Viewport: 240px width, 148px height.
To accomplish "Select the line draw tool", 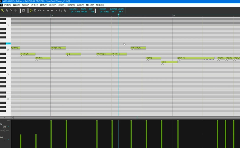I will click(11, 11).
